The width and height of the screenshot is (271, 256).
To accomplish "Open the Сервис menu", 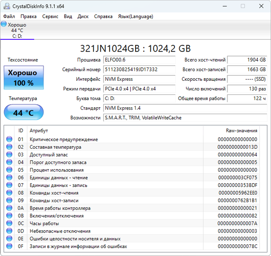I will coord(50,16).
